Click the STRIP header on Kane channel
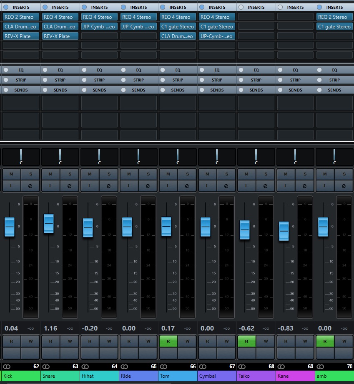 (295, 80)
